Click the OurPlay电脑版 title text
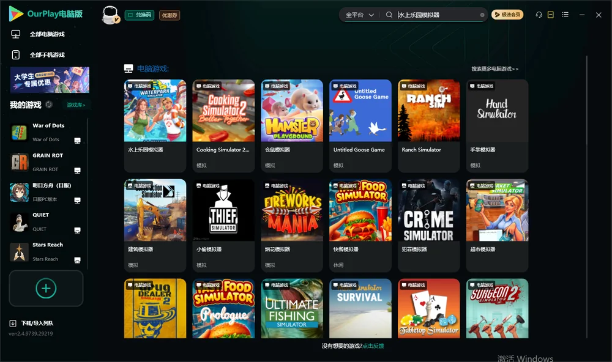The width and height of the screenshot is (612, 362). pyautogui.click(x=55, y=14)
